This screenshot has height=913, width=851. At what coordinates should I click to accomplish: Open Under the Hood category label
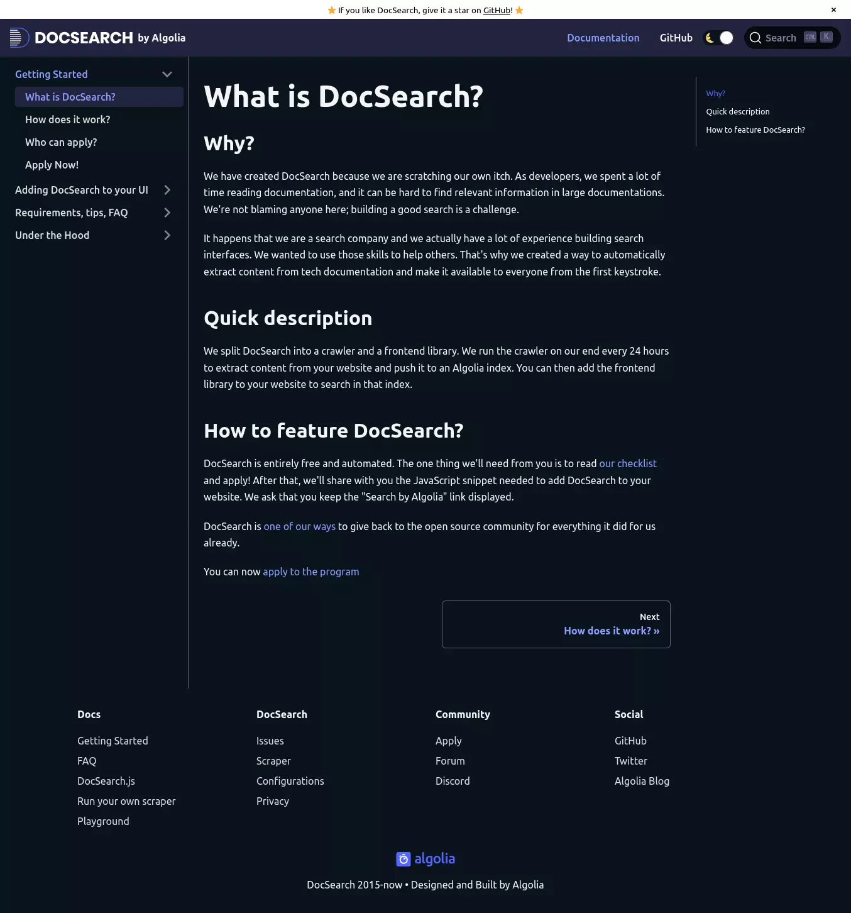[x=52, y=235]
